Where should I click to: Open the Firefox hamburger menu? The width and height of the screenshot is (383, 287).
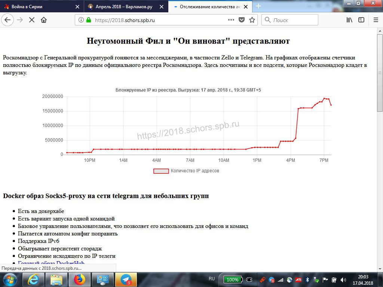point(376,20)
